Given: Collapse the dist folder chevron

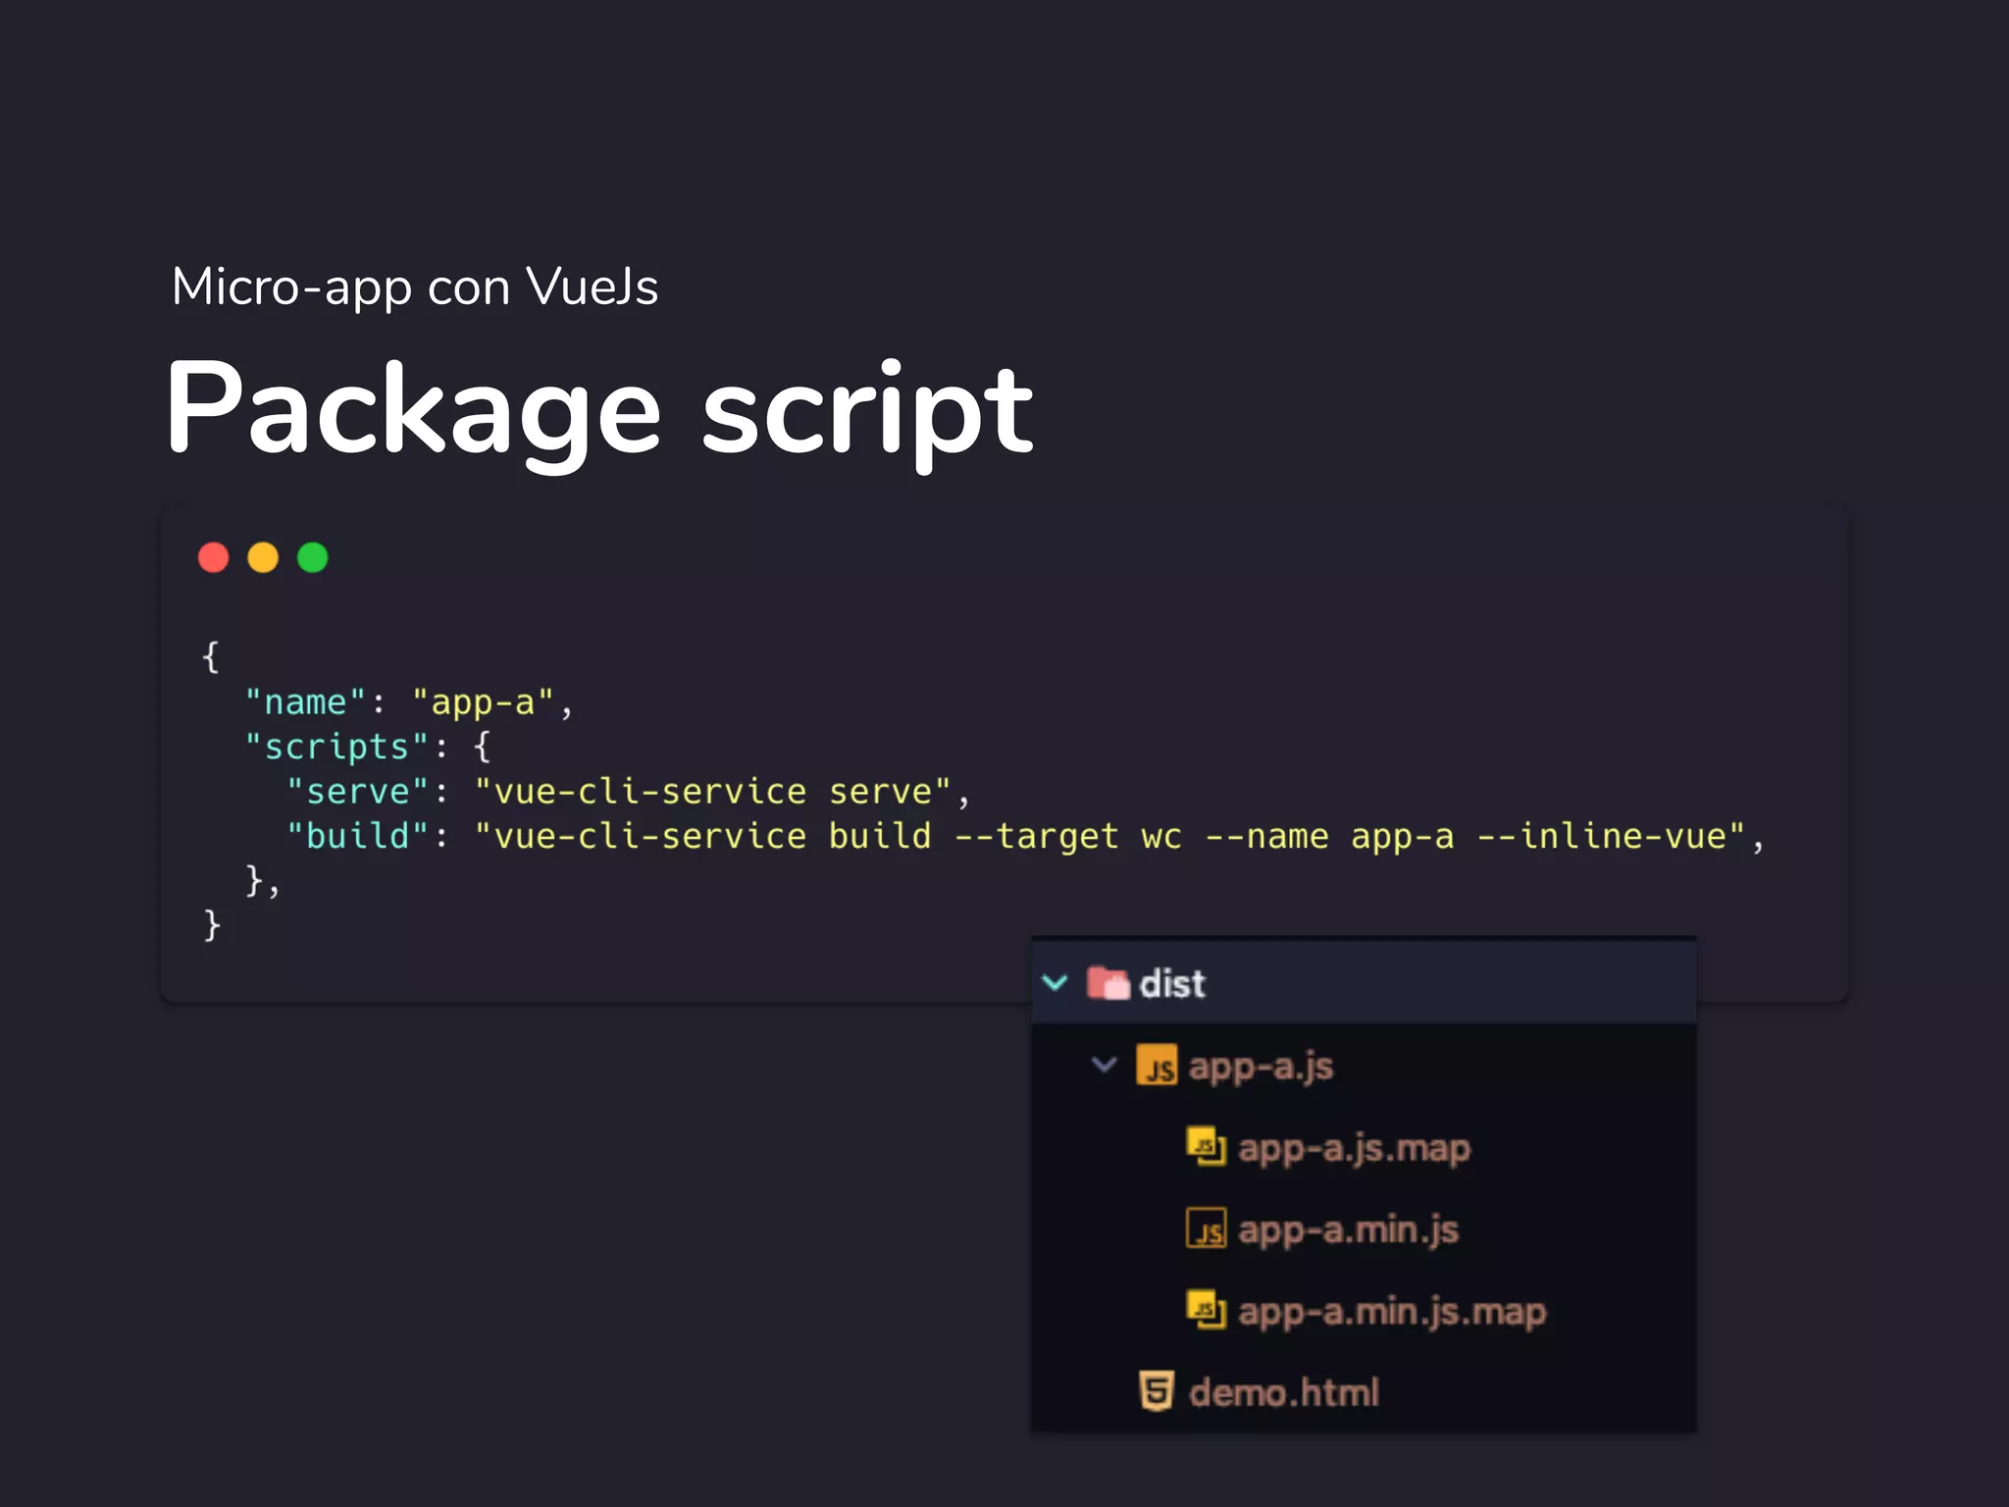Looking at the screenshot, I should click(1055, 982).
